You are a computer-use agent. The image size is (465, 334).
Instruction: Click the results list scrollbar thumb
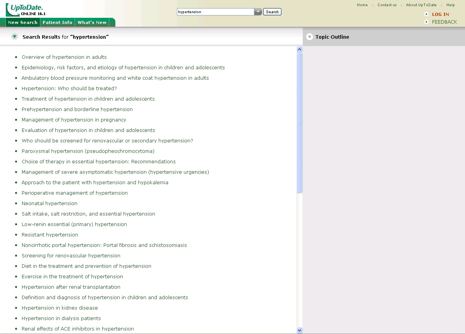coord(299,123)
